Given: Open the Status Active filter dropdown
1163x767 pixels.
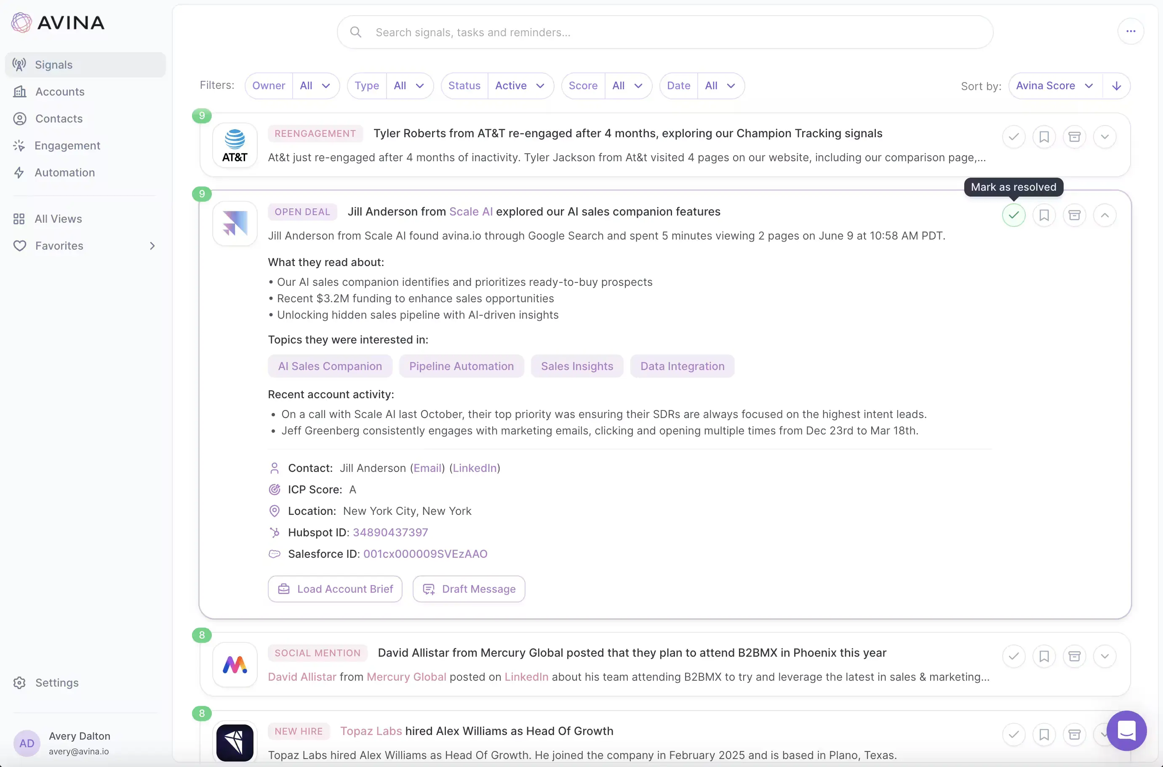Looking at the screenshot, I should click(x=520, y=86).
